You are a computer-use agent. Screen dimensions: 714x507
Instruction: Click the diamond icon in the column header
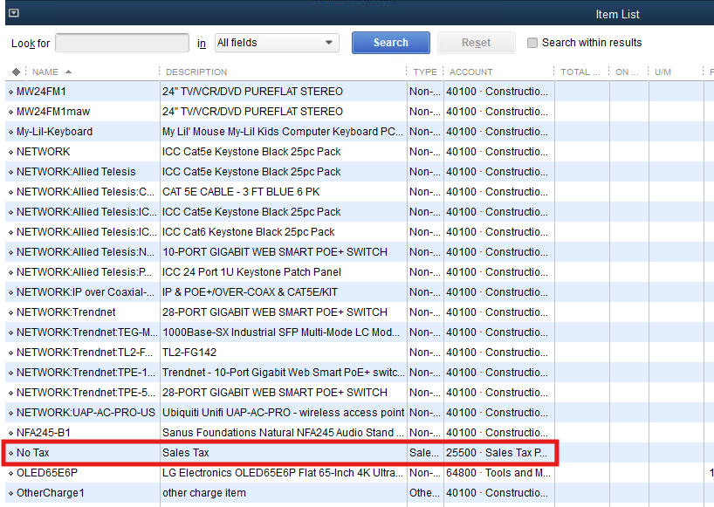coord(16,72)
